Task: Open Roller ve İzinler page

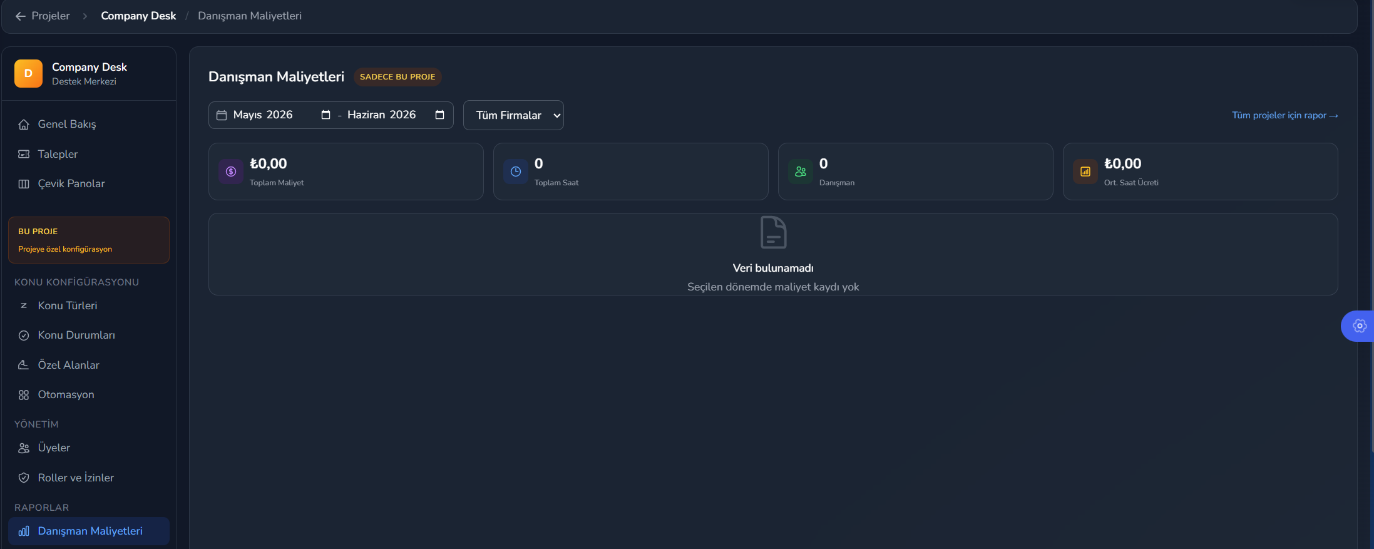Action: tap(89, 478)
